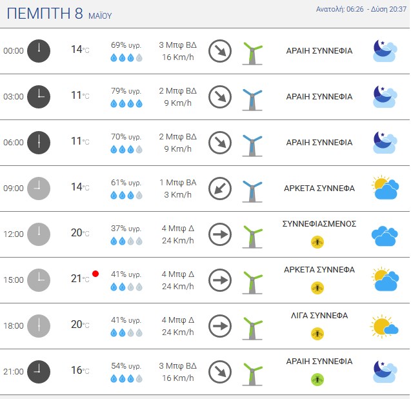The height and width of the screenshot is (399, 411).
Task: Click the ΣΥΝΝΕΦΙΑΣΜΕΝΟΣ description at 12:00
Action: [319, 224]
